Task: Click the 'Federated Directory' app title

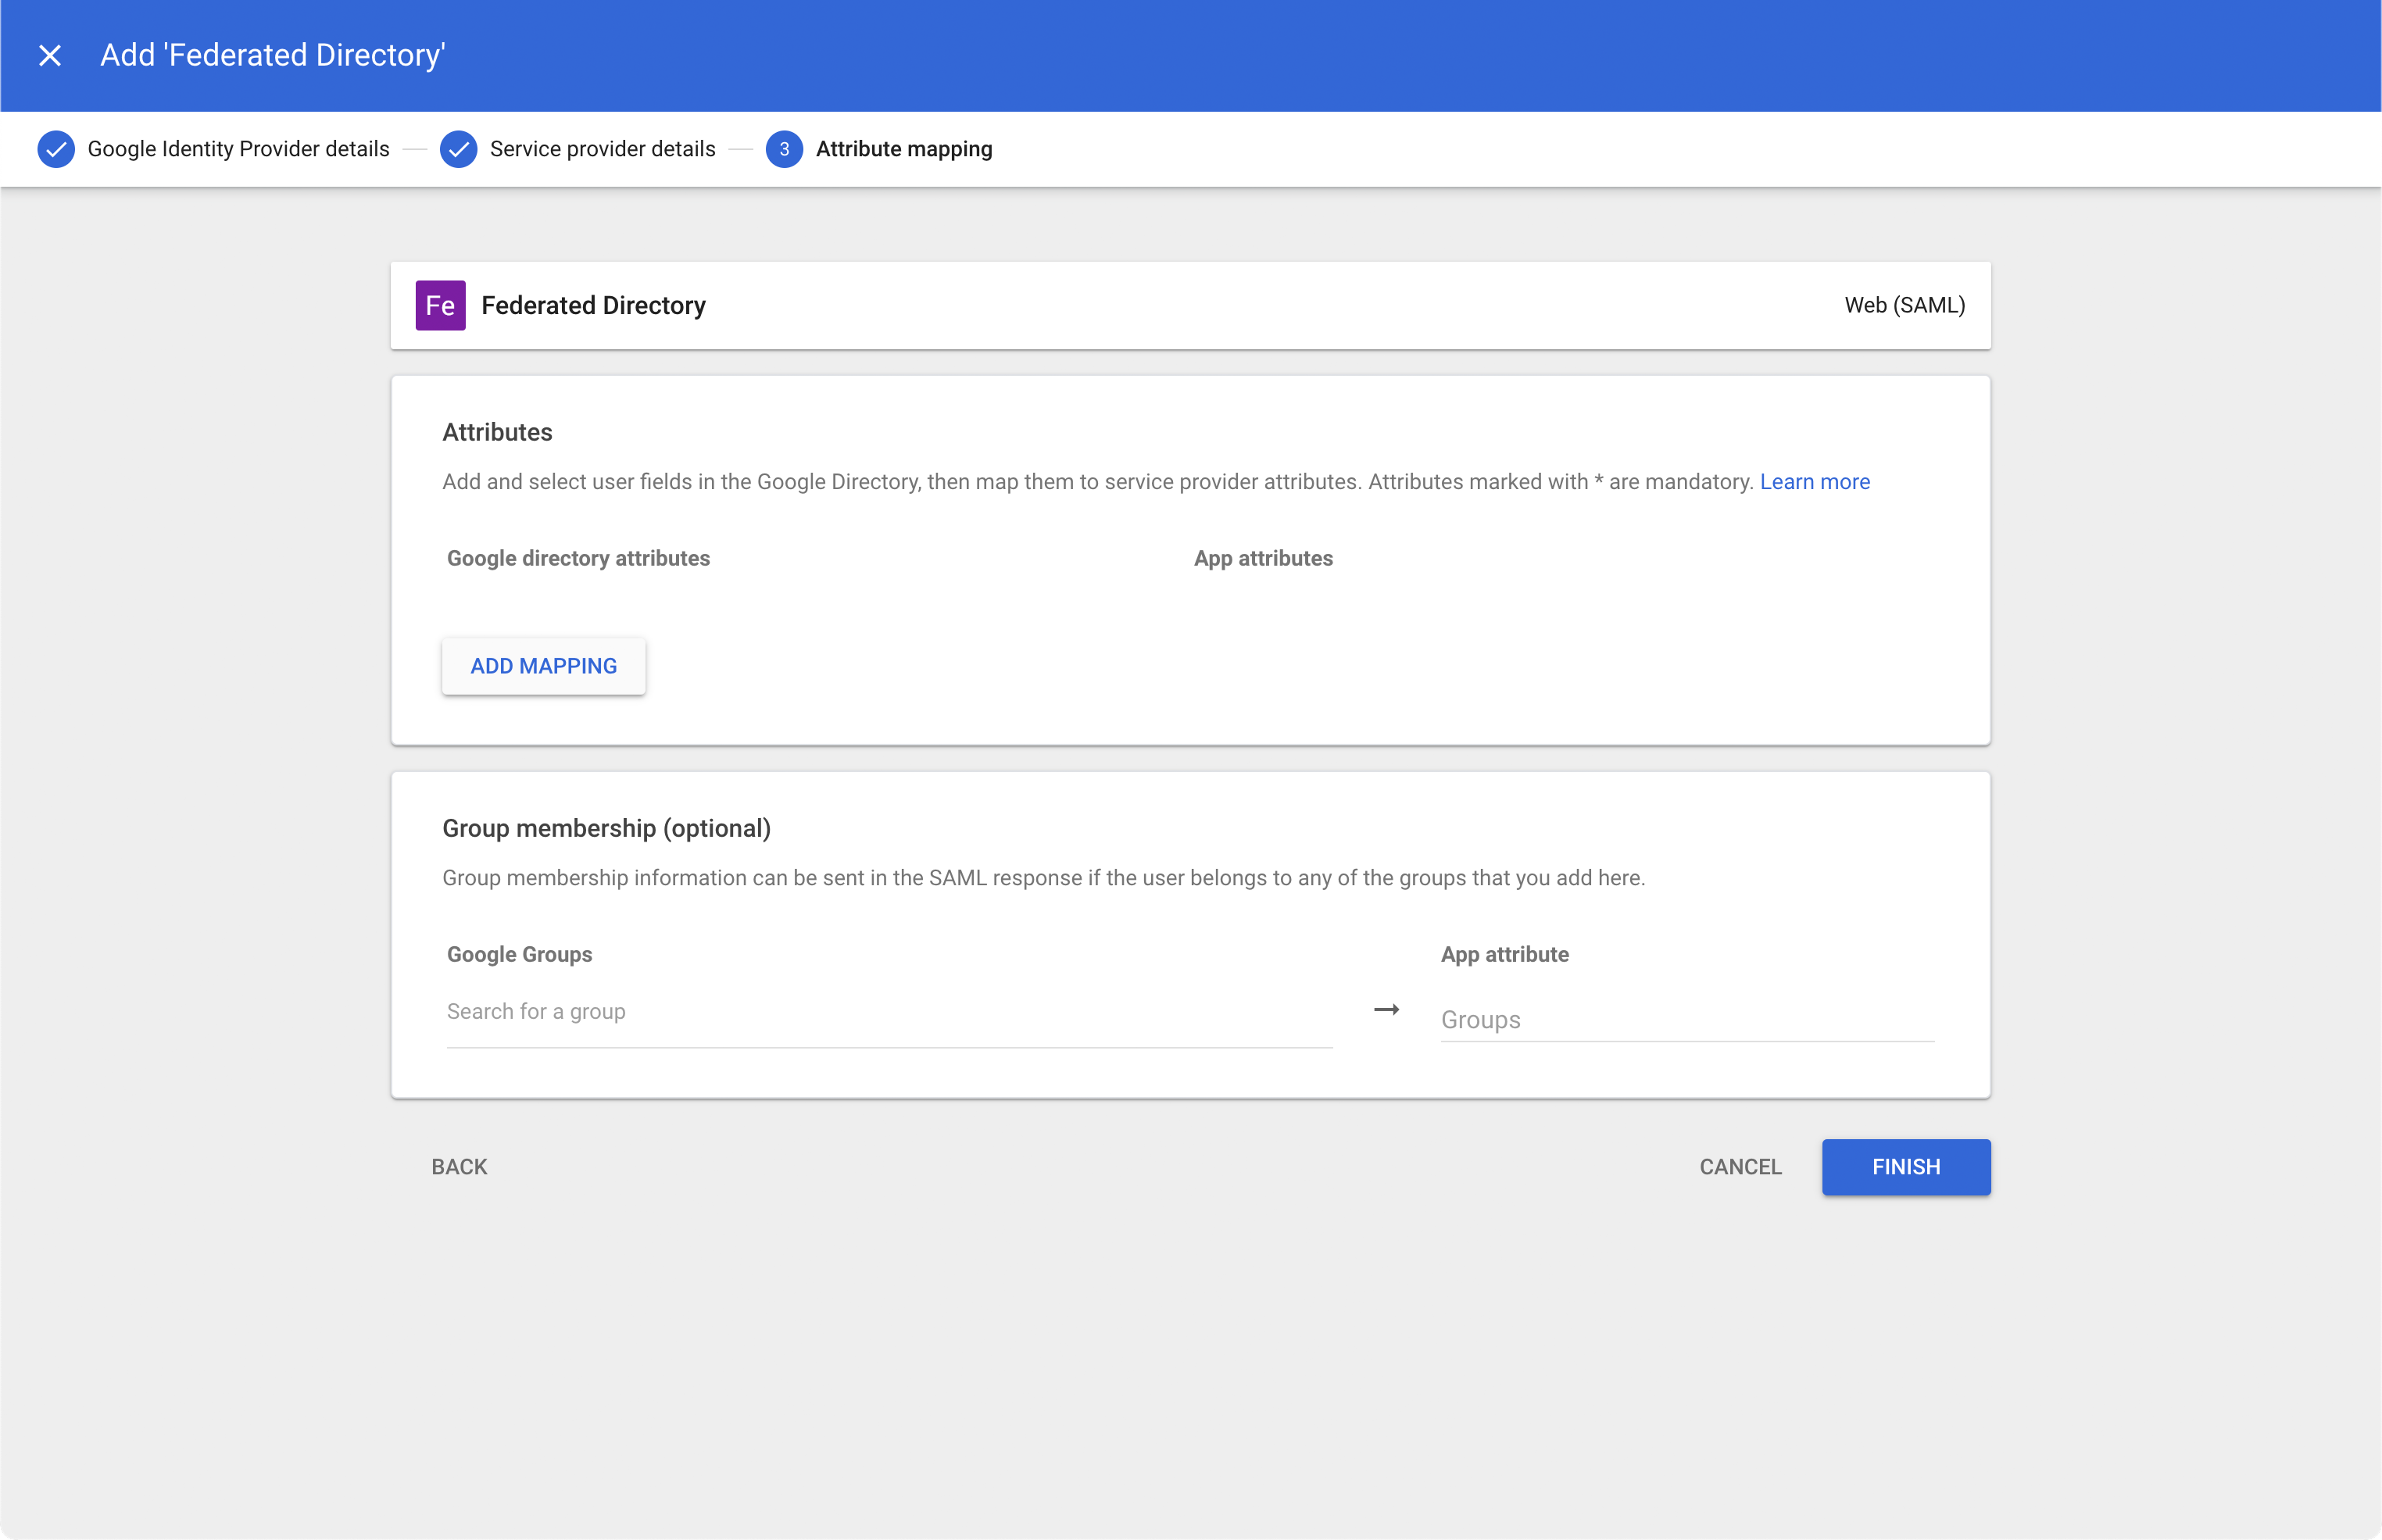Action: (594, 305)
